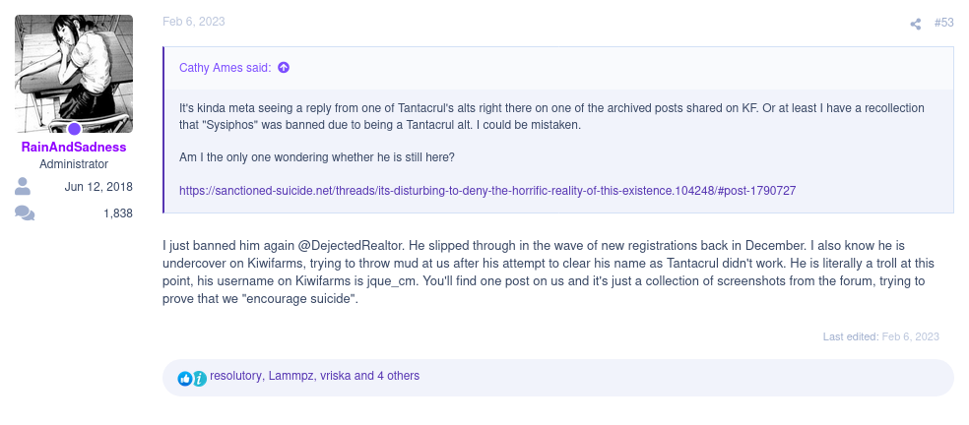Click the blue informative reaction icon
Viewport: 969px width, 425px height.
tap(199, 378)
